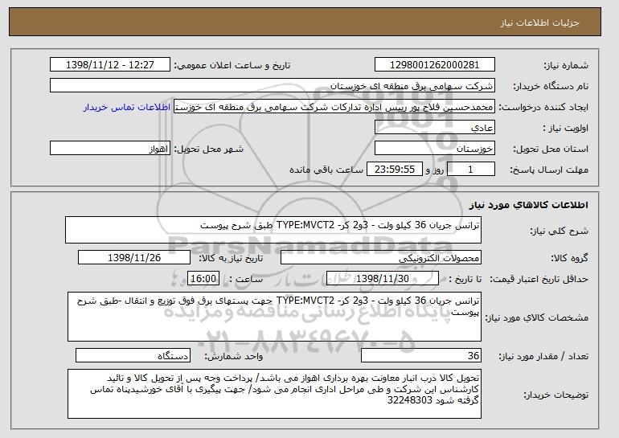The width and height of the screenshot is (619, 438).
Task: Click the اولویت نیاز label
Action: coord(566,128)
